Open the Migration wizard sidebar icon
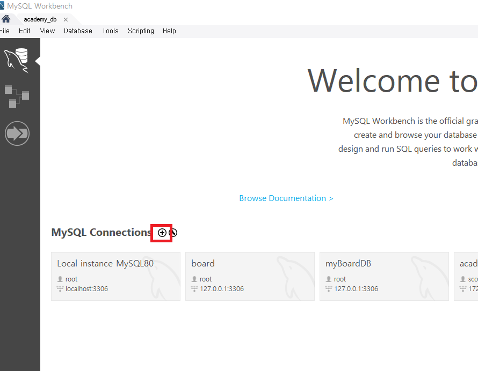 coord(17,133)
